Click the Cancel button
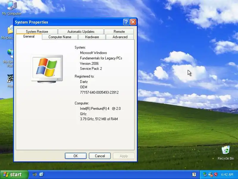This screenshot has height=179, width=238. [x=100, y=156]
